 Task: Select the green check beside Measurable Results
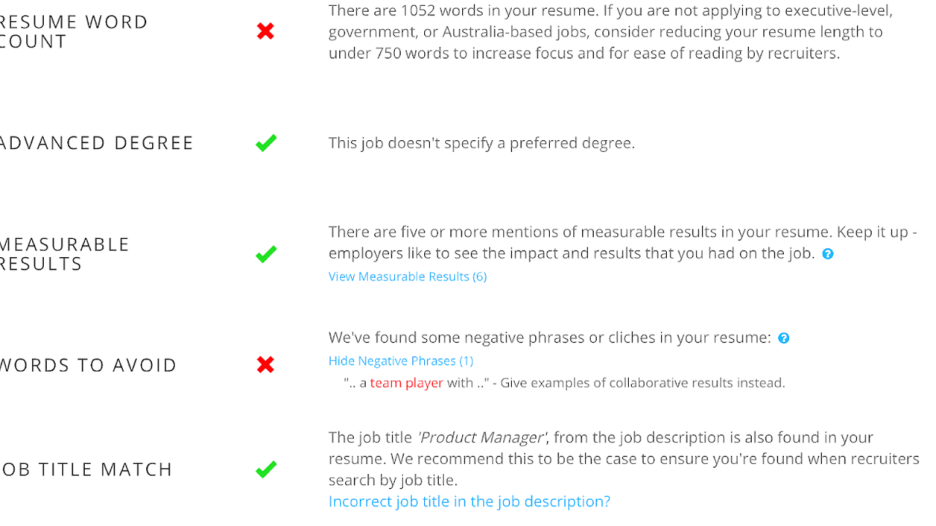tap(265, 254)
